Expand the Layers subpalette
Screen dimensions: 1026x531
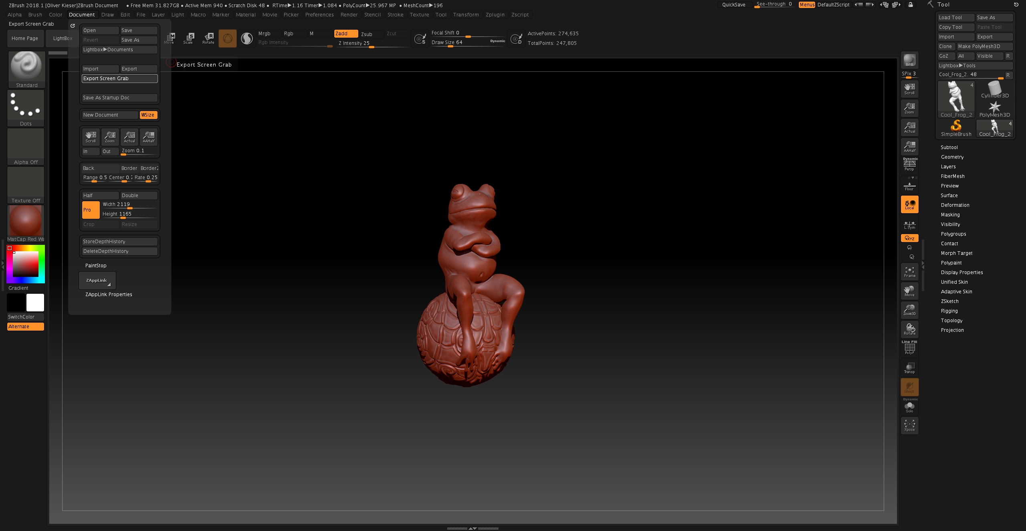pos(948,167)
